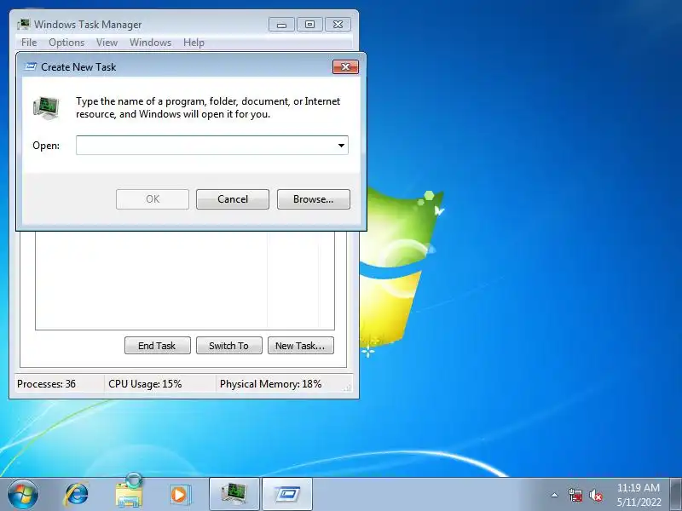Open the Windows menu in Task Manager
The image size is (682, 511).
[x=151, y=43]
